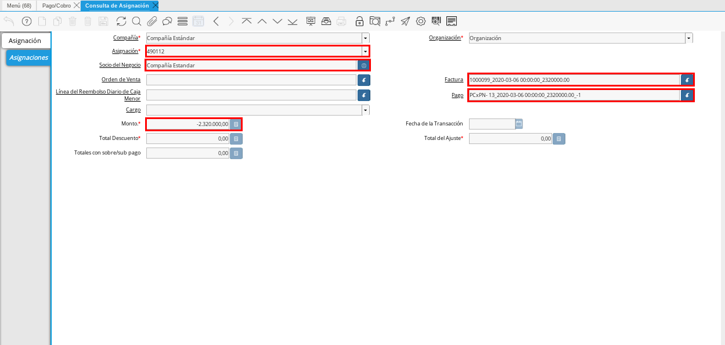Go to previous record up arrow

[262, 21]
